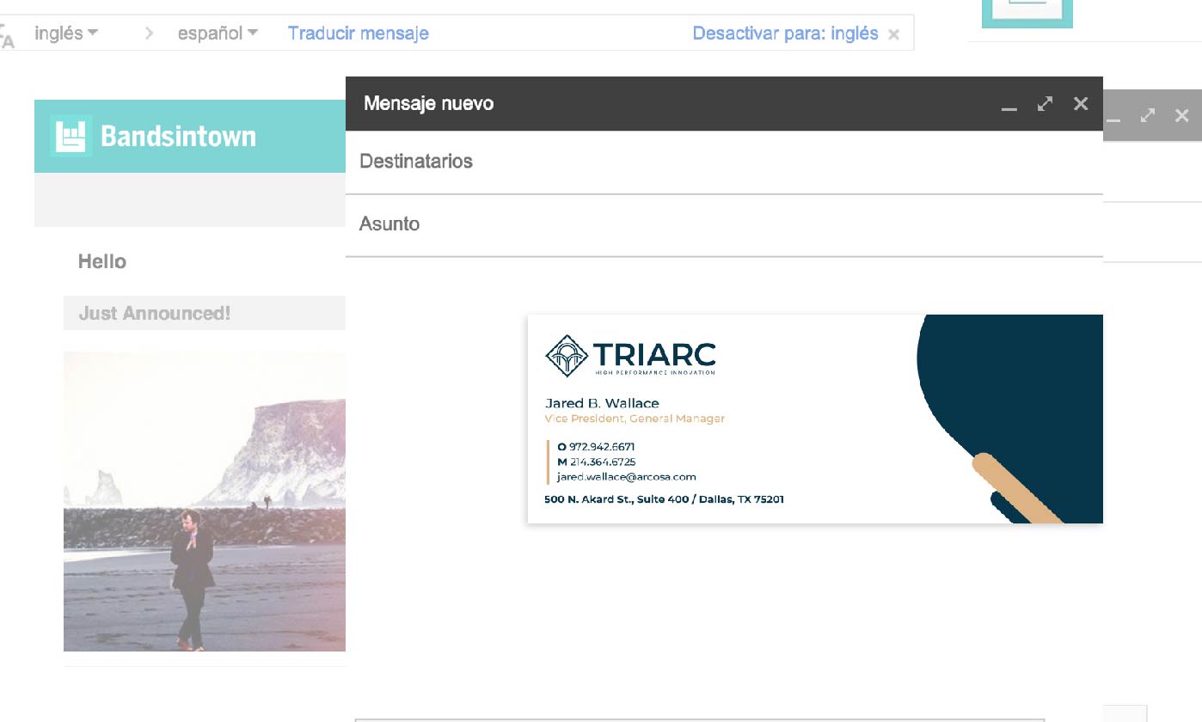Click the jared.wallace@arcosa.com email address
1202x722 pixels.
click(626, 477)
